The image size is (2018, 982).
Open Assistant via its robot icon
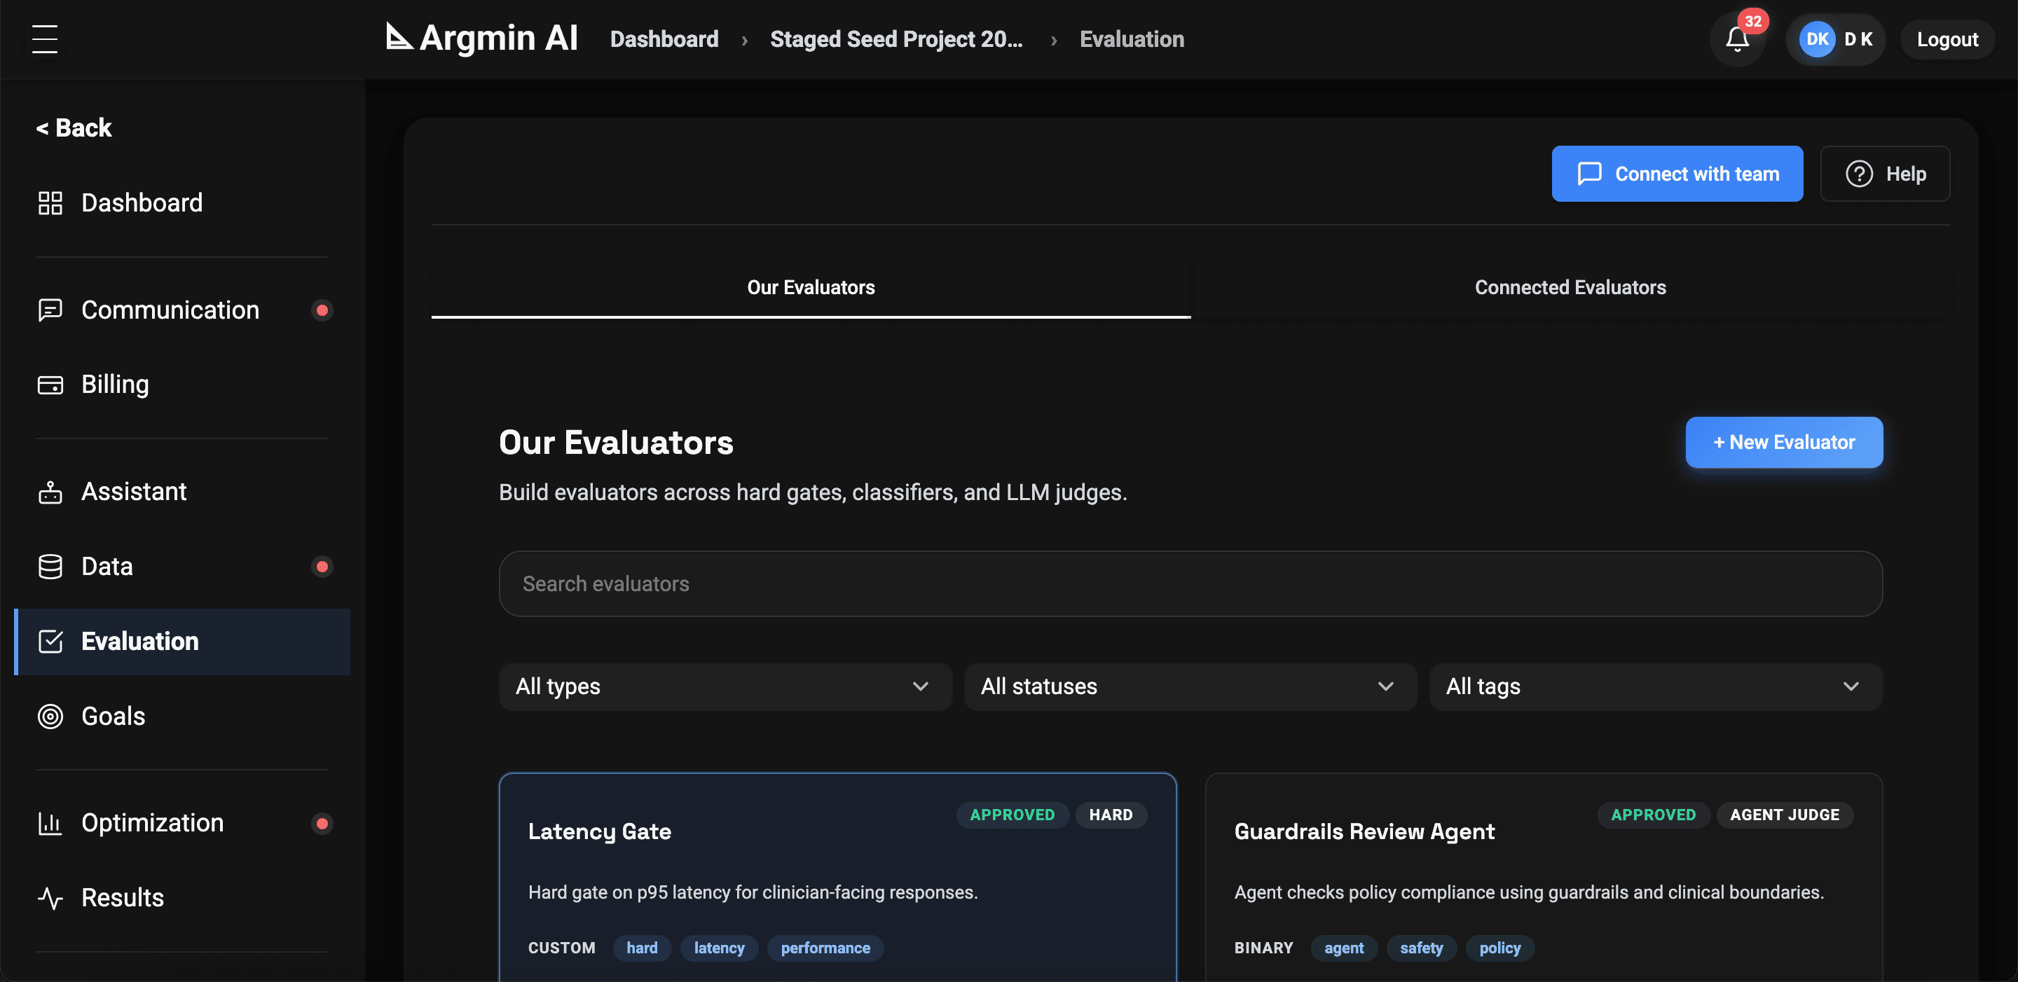49,492
